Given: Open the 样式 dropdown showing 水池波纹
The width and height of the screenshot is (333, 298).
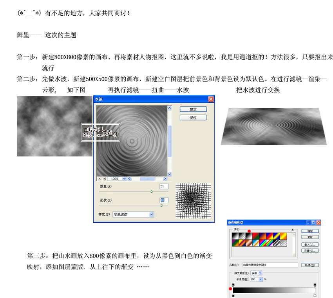Looking at the screenshot, I should pos(152,214).
